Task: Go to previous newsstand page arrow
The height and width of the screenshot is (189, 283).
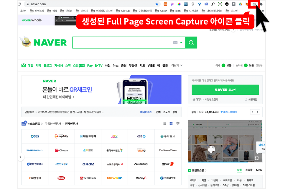Action: tap(20, 157)
